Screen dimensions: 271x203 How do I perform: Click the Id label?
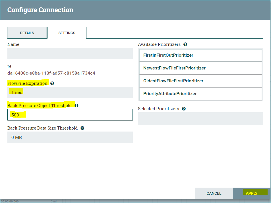pyautogui.click(x=9, y=67)
